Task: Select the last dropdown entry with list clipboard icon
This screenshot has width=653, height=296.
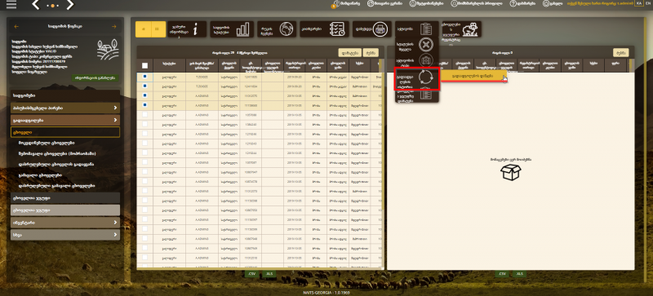Action: tap(416, 95)
